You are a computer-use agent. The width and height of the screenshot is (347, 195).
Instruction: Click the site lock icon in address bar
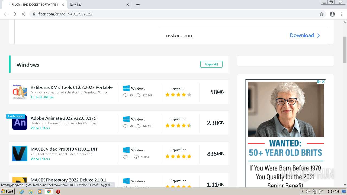pyautogui.click(x=34, y=14)
